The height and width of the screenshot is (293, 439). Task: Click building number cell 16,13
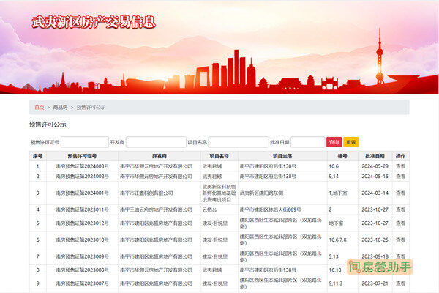point(335,270)
